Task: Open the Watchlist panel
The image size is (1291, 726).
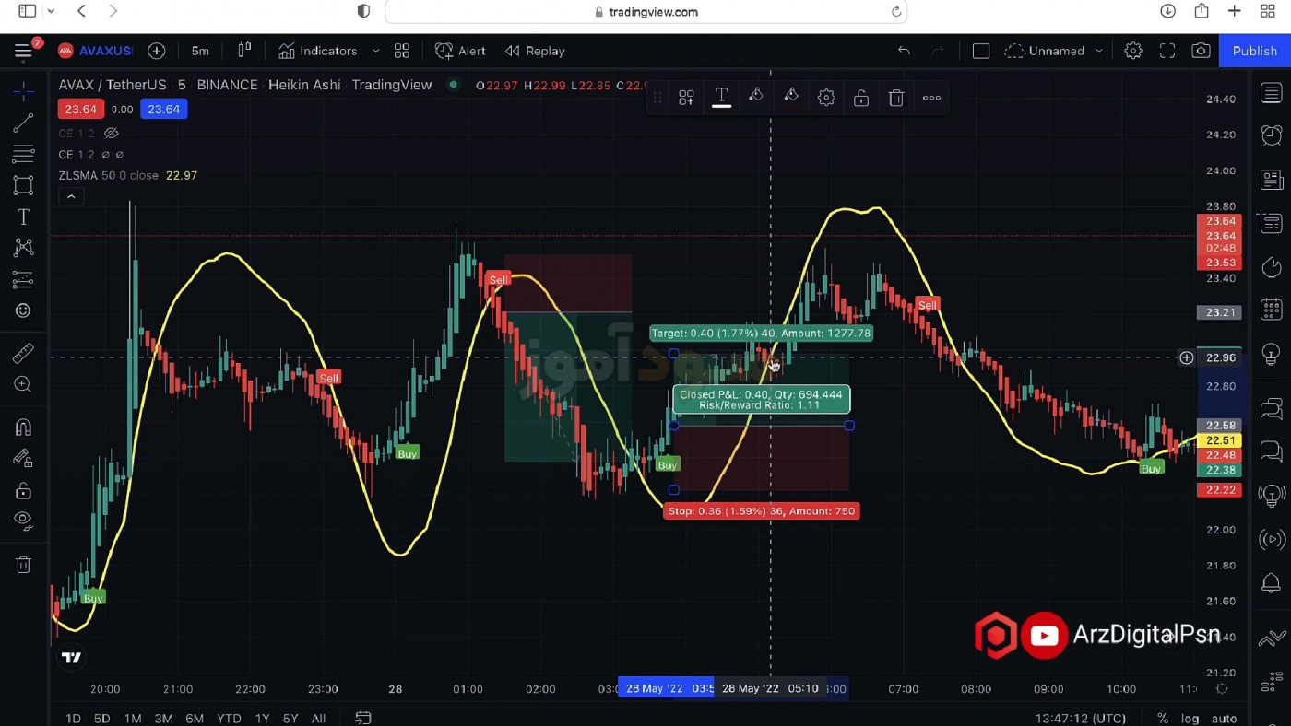Action: [1272, 92]
